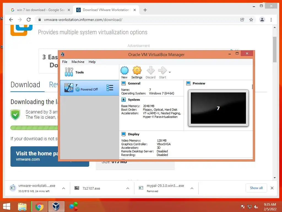Open the Help menu in VirtualBox
This screenshot has width=282, height=212.
92,62
